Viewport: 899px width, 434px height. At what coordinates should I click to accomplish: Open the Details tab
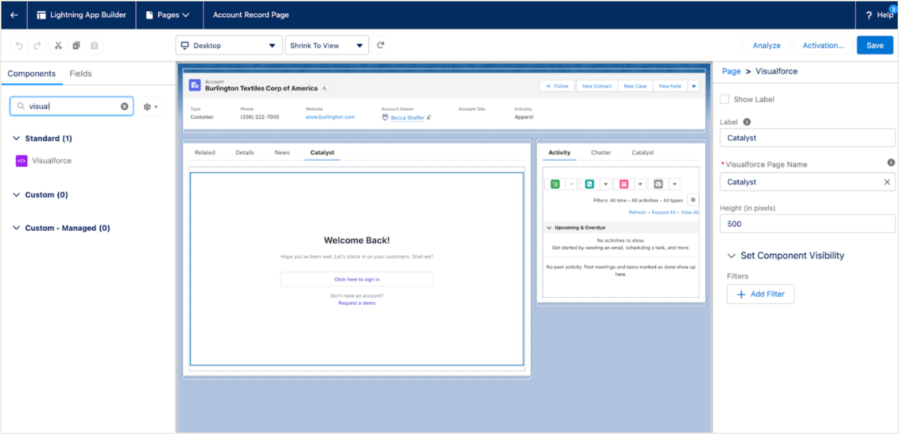(245, 152)
